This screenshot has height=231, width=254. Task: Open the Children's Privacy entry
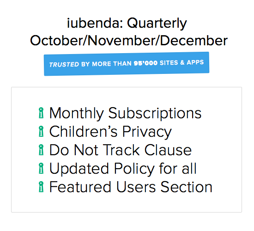[x=110, y=132]
